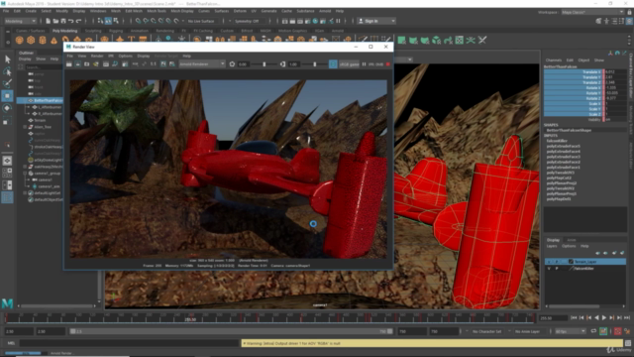634x357 pixels.
Task: Switch to four-view layout in toolbox
Action: (7, 173)
